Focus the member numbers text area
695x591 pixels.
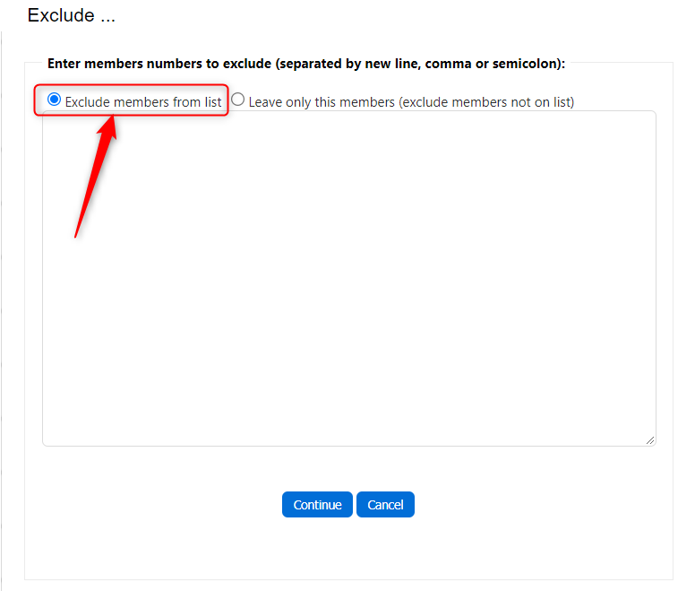tap(348, 278)
